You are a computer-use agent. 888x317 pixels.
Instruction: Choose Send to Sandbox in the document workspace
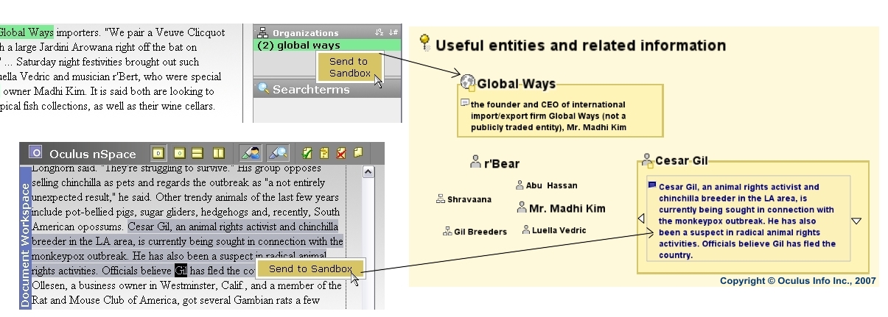(x=310, y=268)
